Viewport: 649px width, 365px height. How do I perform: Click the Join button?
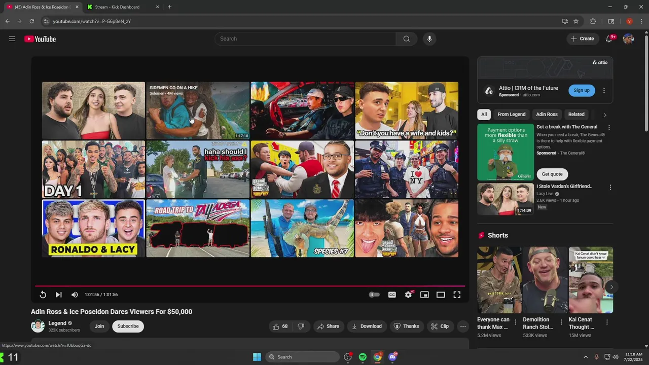point(99,326)
